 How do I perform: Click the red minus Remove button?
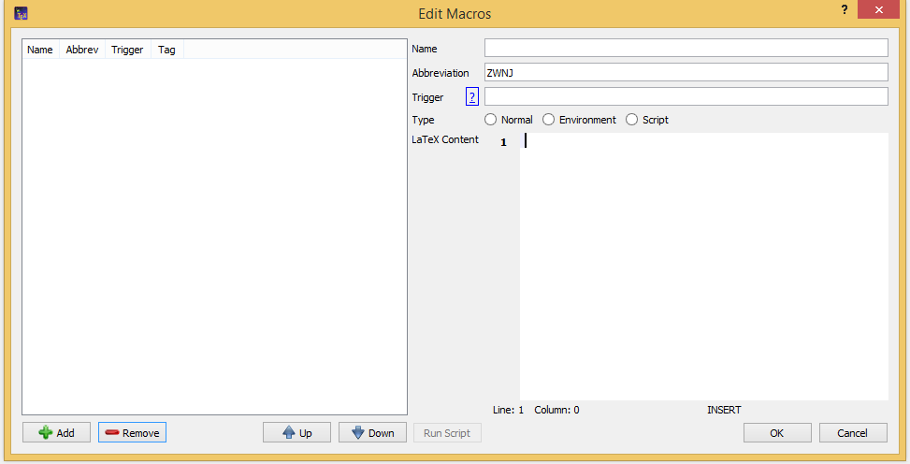tap(132, 432)
